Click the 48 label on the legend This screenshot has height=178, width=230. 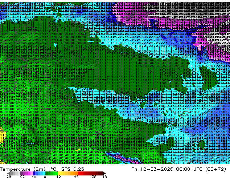click(104, 177)
